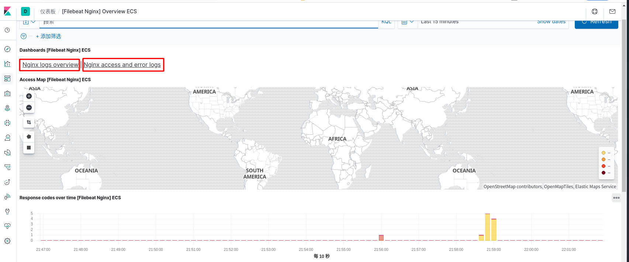The image size is (629, 262).
Task: Open Nginx access and error logs link
Action: click(122, 65)
